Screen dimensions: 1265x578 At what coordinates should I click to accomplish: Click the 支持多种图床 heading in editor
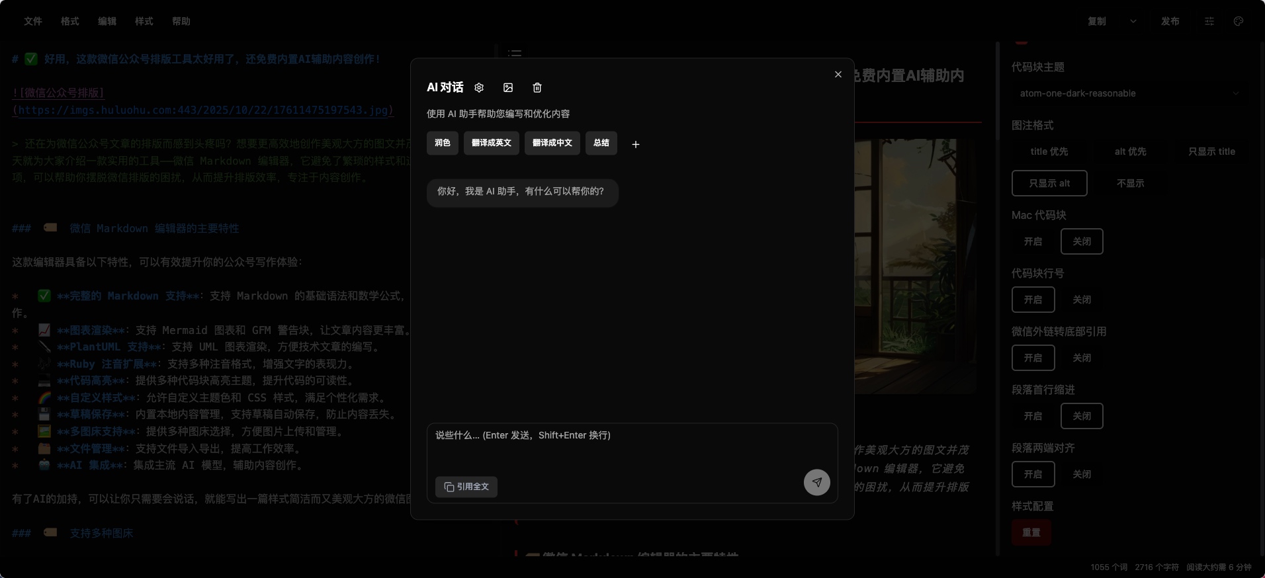pos(73,533)
